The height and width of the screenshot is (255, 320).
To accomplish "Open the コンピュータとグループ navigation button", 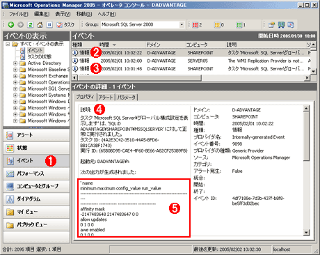I will pos(36,186).
